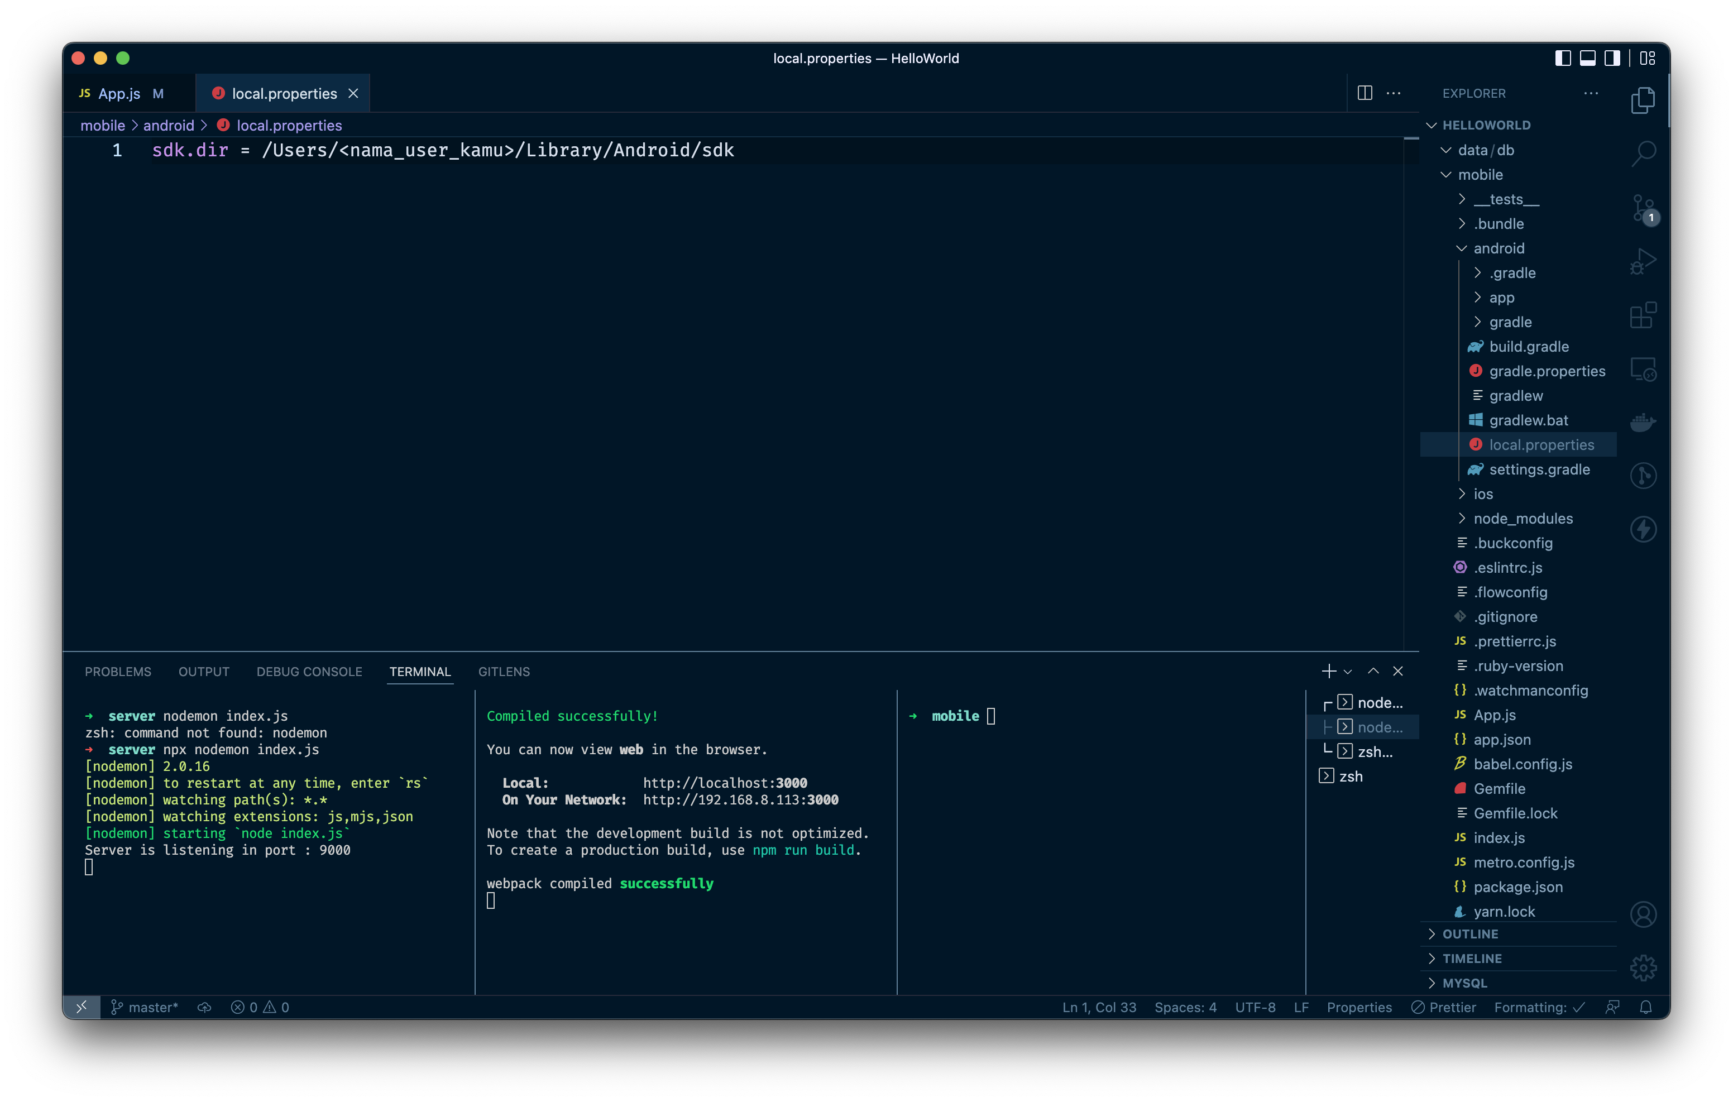Click the master branch in status bar
The width and height of the screenshot is (1733, 1102).
144,1007
